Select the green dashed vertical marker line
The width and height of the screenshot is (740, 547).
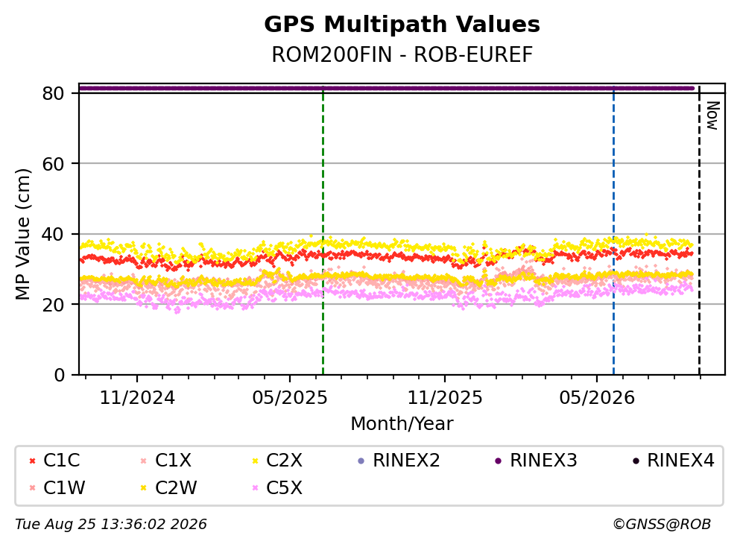323,231
